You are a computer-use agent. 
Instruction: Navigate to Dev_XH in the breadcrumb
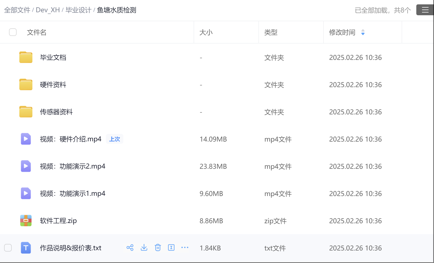click(48, 10)
